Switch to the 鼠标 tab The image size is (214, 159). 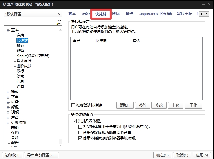pos(116,14)
